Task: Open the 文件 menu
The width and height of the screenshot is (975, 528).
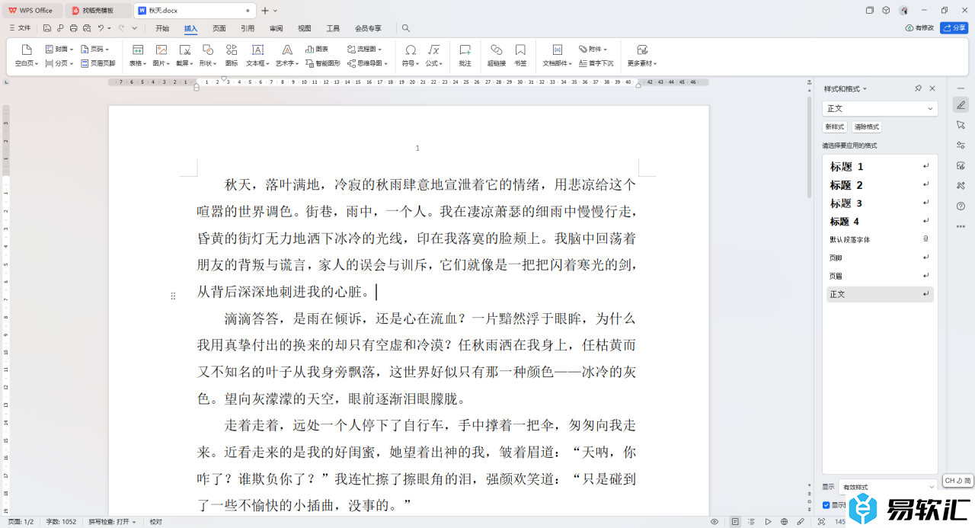Action: tap(20, 28)
